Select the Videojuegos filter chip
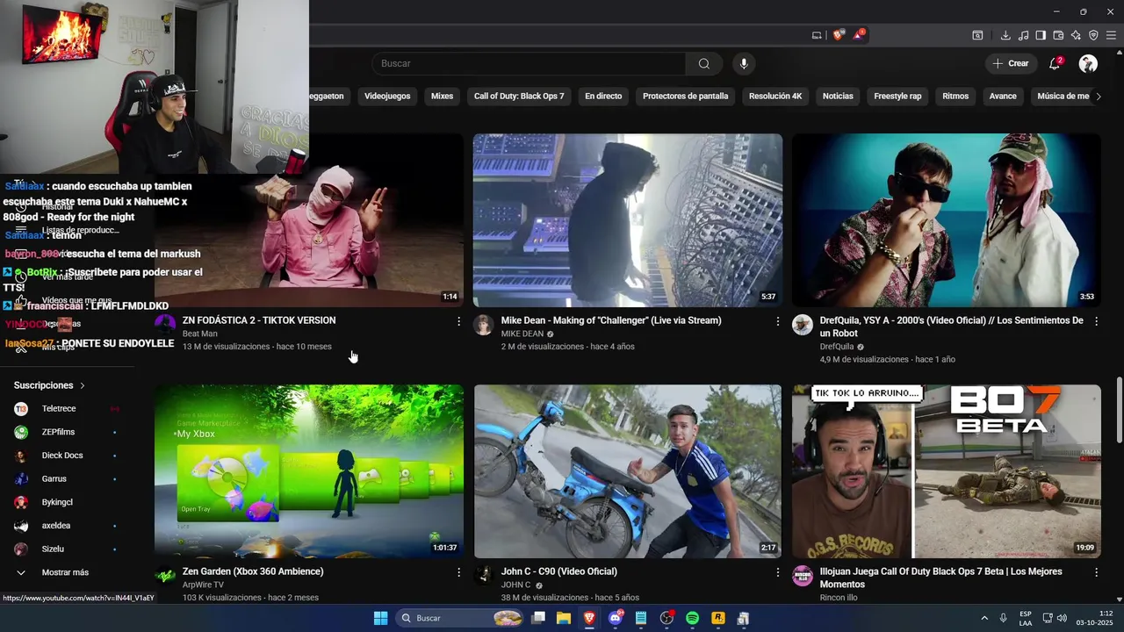The image size is (1124, 632). [x=387, y=97]
